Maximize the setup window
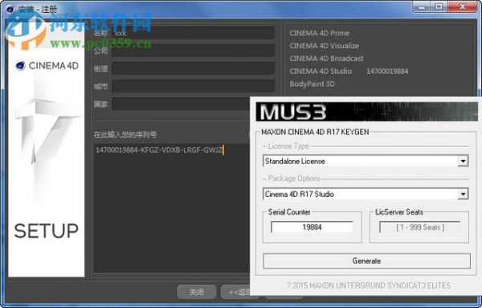 point(439,7)
